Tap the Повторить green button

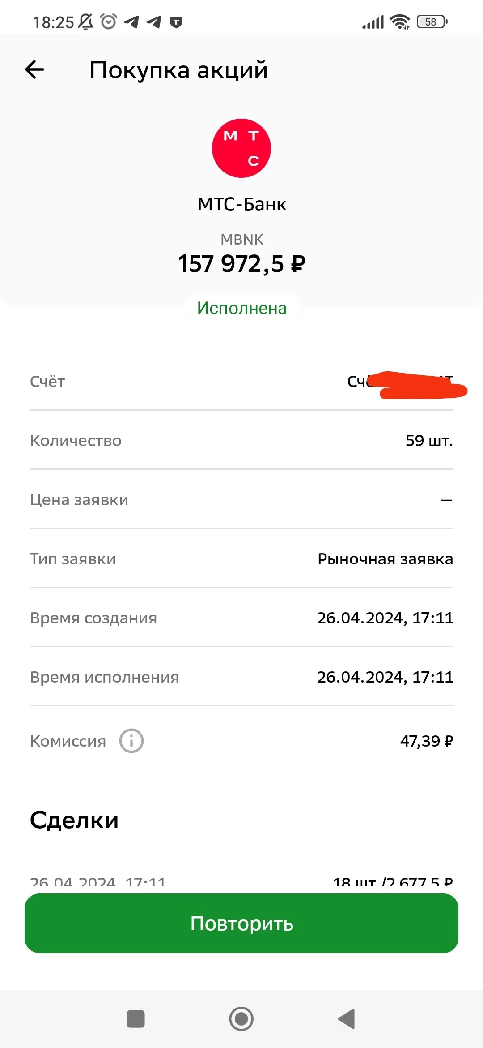241,923
